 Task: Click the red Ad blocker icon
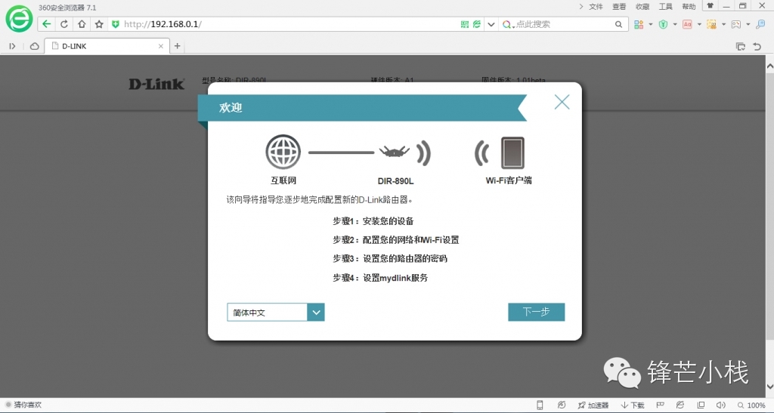click(687, 24)
